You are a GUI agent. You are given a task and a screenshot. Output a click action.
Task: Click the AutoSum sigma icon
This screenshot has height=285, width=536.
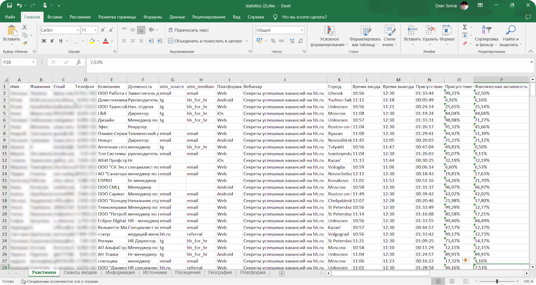click(465, 27)
